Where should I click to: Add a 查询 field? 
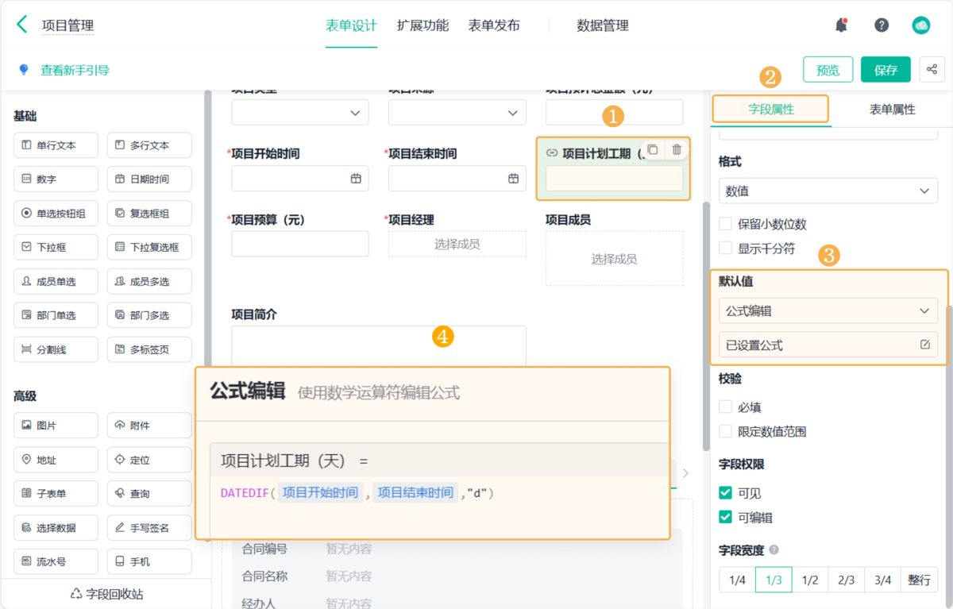click(149, 494)
